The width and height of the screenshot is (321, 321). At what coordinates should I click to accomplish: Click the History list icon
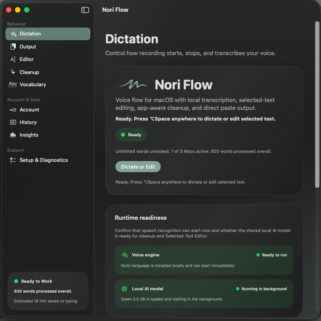tap(13, 122)
